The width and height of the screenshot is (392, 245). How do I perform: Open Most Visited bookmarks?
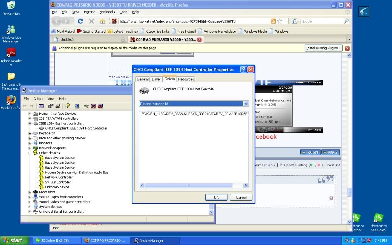click(63, 31)
